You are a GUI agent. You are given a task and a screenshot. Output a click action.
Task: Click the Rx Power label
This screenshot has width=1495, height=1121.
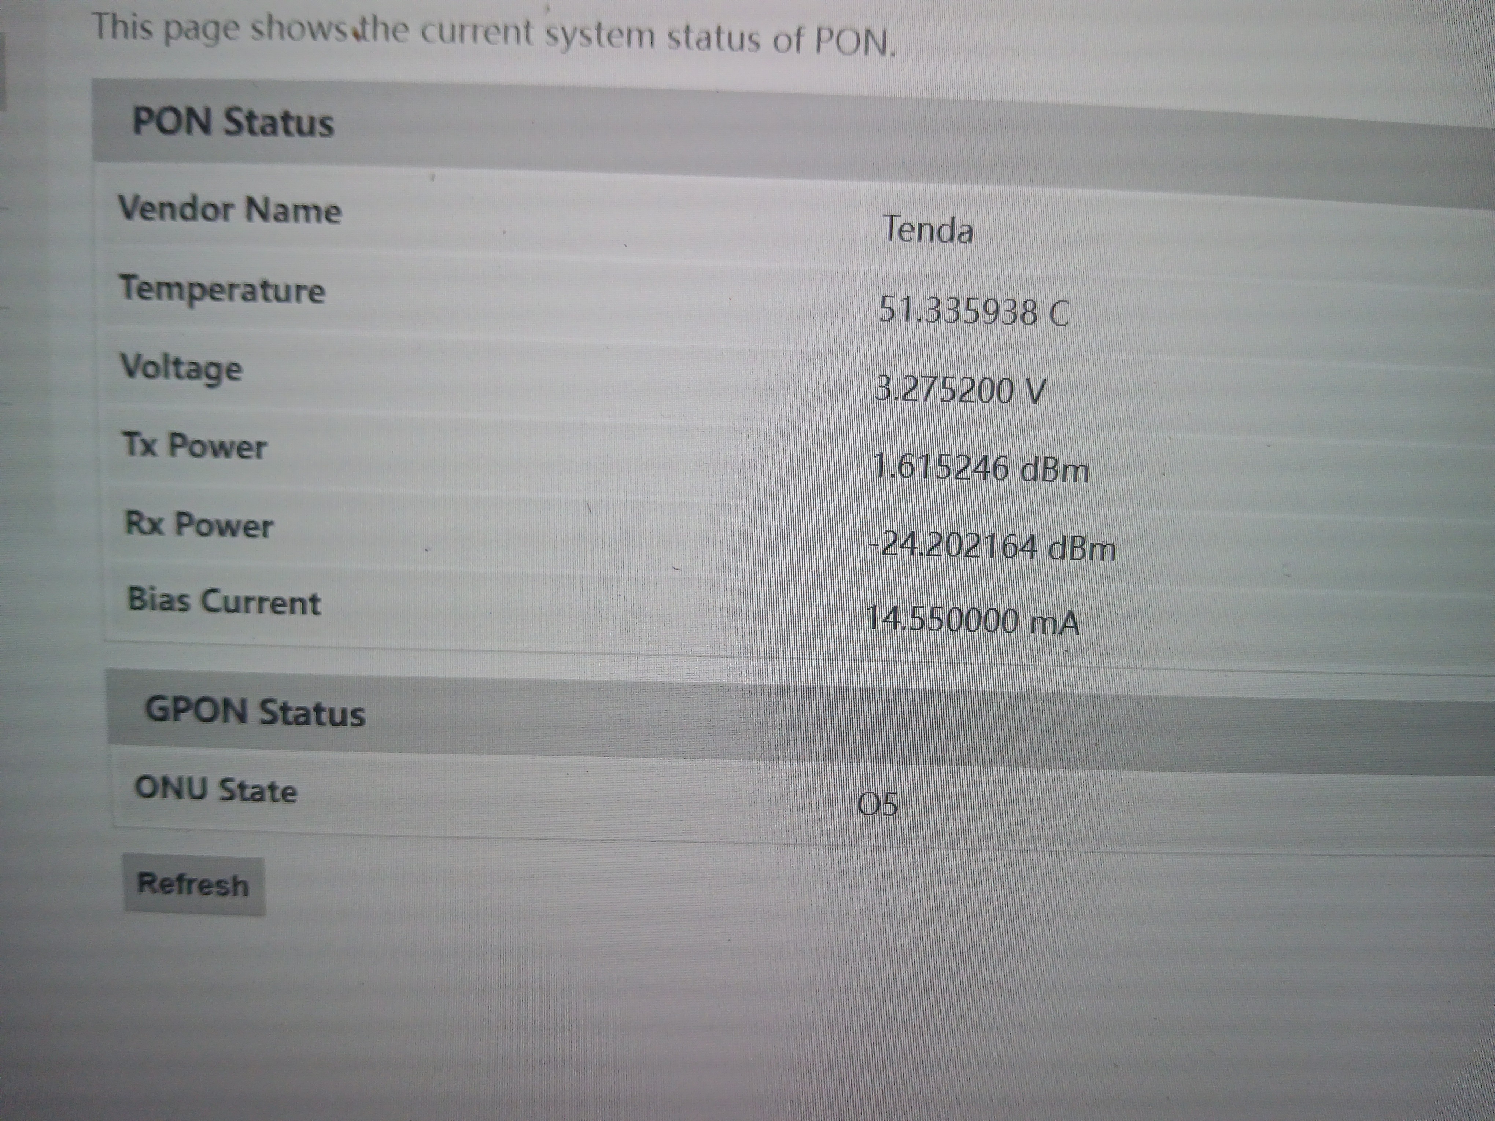199,525
